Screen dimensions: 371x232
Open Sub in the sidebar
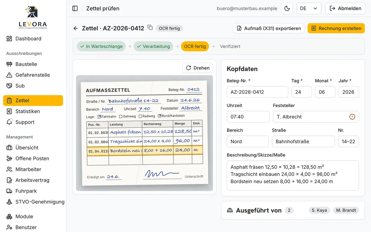(x=33, y=86)
